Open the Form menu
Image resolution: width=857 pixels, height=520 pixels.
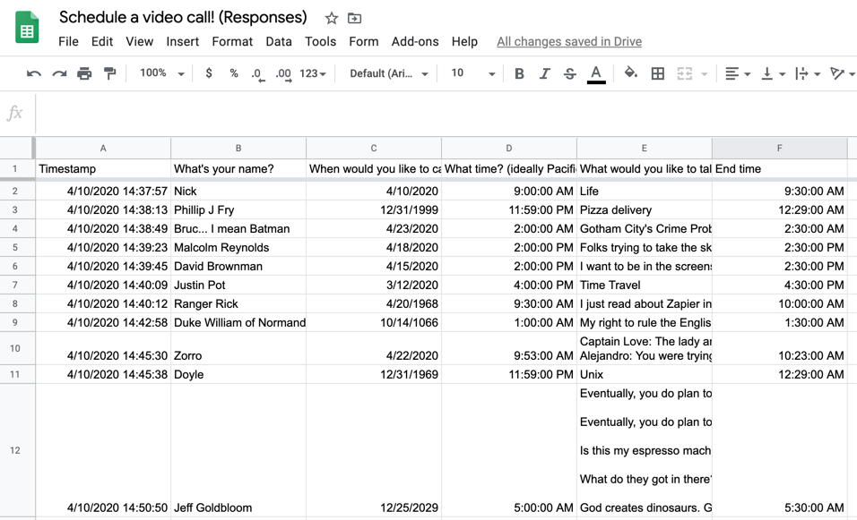coord(363,41)
